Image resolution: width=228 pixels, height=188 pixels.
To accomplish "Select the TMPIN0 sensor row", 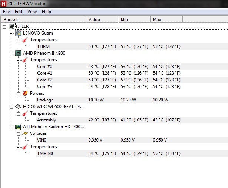I will click(x=132, y=153).
